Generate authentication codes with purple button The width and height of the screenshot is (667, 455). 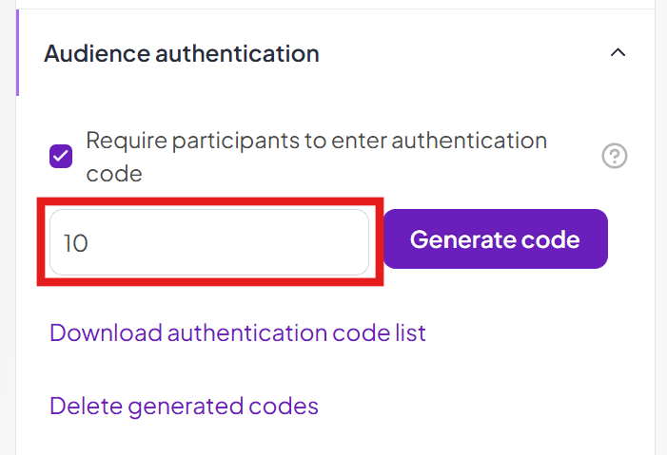(495, 239)
